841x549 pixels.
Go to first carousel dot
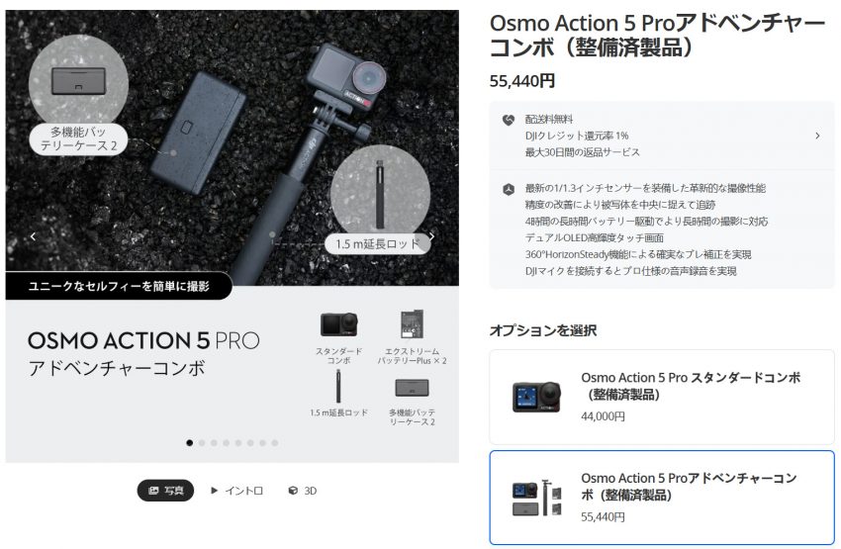[189, 443]
